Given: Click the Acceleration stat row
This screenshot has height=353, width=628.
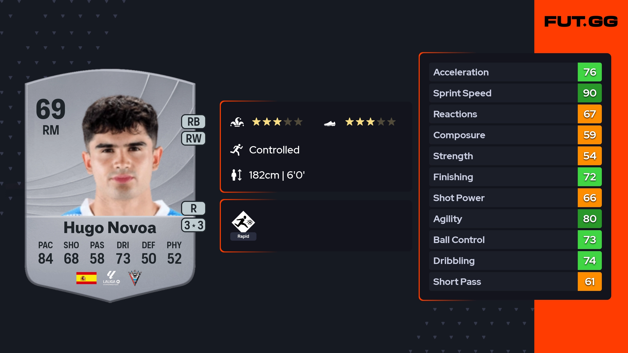Looking at the screenshot, I should [502, 72].
